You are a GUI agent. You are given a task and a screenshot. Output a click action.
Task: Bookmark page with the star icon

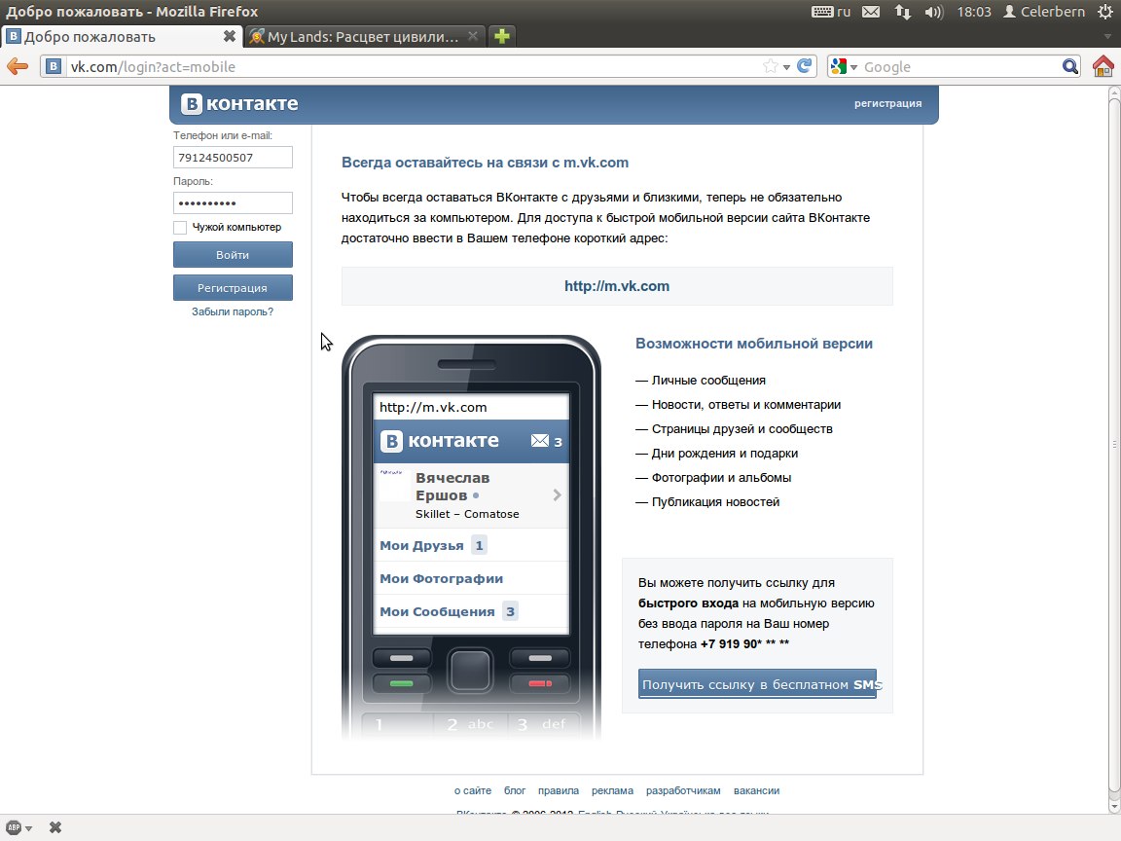pos(771,66)
